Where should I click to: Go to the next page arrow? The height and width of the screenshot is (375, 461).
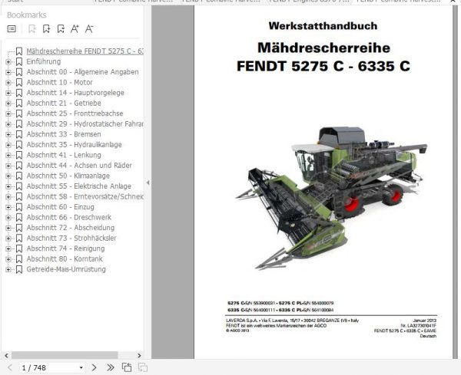(x=94, y=367)
